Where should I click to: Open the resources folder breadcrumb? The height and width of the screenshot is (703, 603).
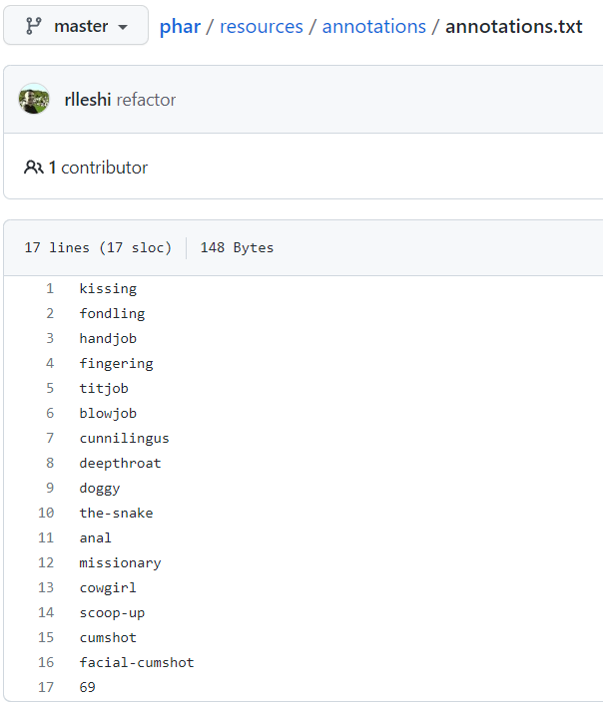(261, 26)
